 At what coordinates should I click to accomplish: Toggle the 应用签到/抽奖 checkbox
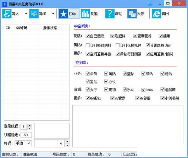pos(148,54)
